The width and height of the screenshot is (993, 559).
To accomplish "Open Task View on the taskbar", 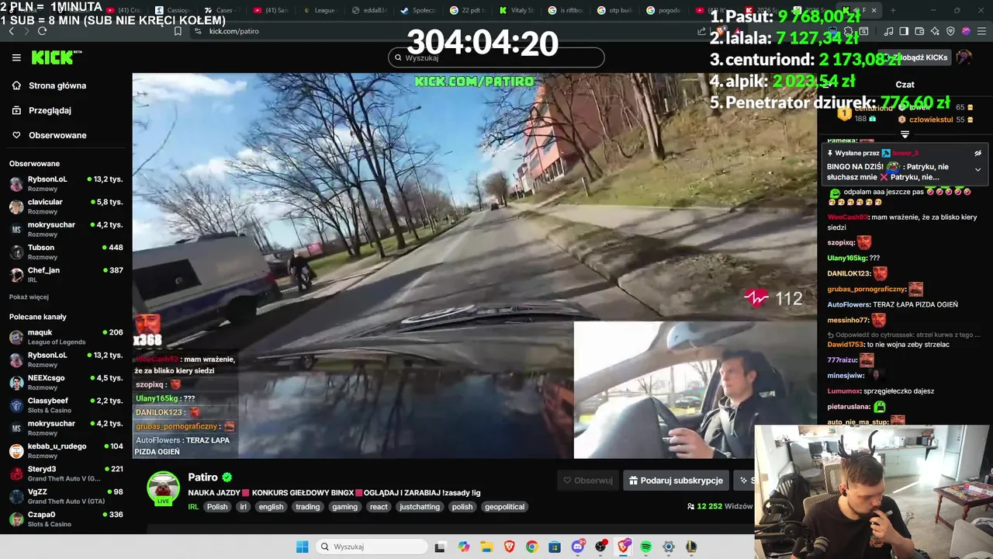I will (x=440, y=547).
